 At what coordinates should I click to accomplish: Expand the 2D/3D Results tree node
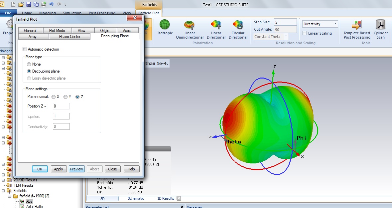(3, 180)
